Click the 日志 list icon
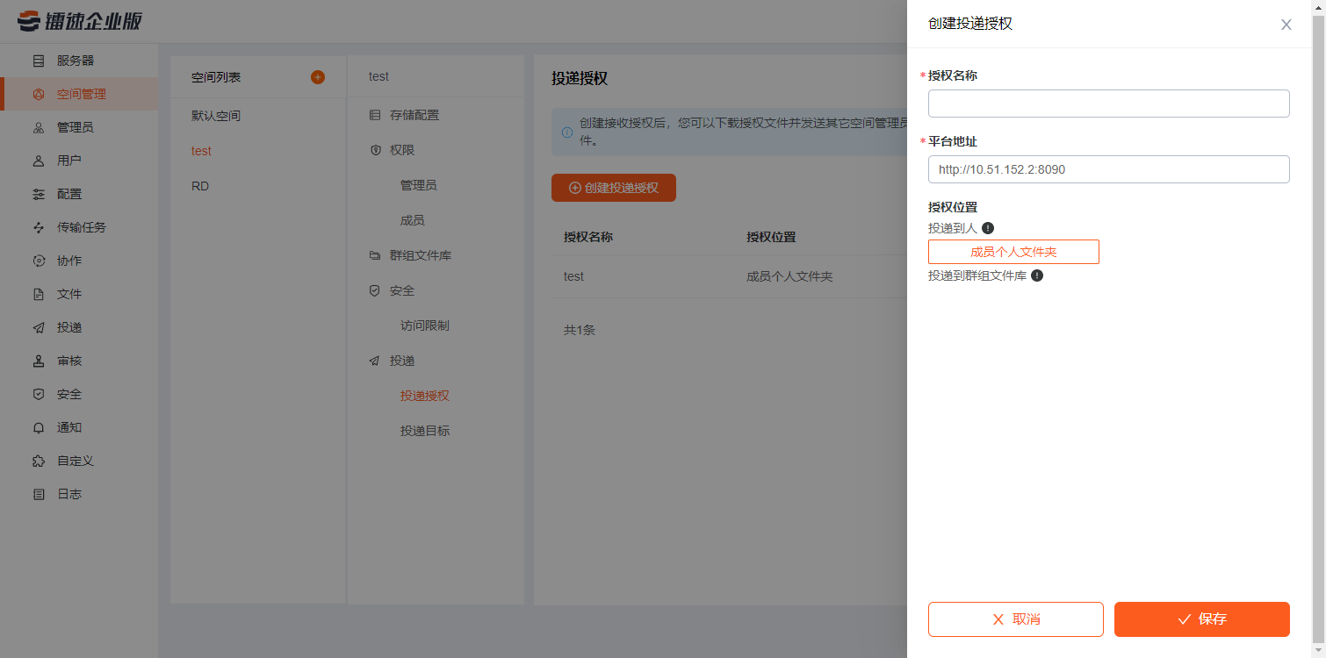Screen dimensions: 1326x658 [x=39, y=494]
